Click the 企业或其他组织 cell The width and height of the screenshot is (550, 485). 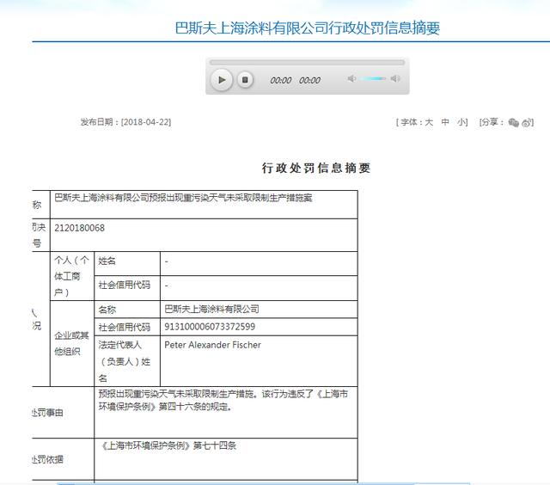click(72, 343)
